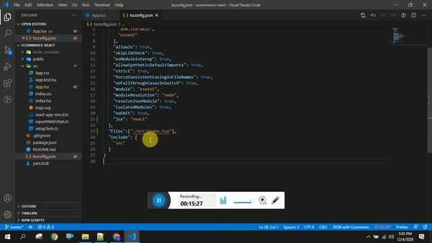Click the master branch status item
The width and height of the screenshot is (432, 243).
[14, 227]
